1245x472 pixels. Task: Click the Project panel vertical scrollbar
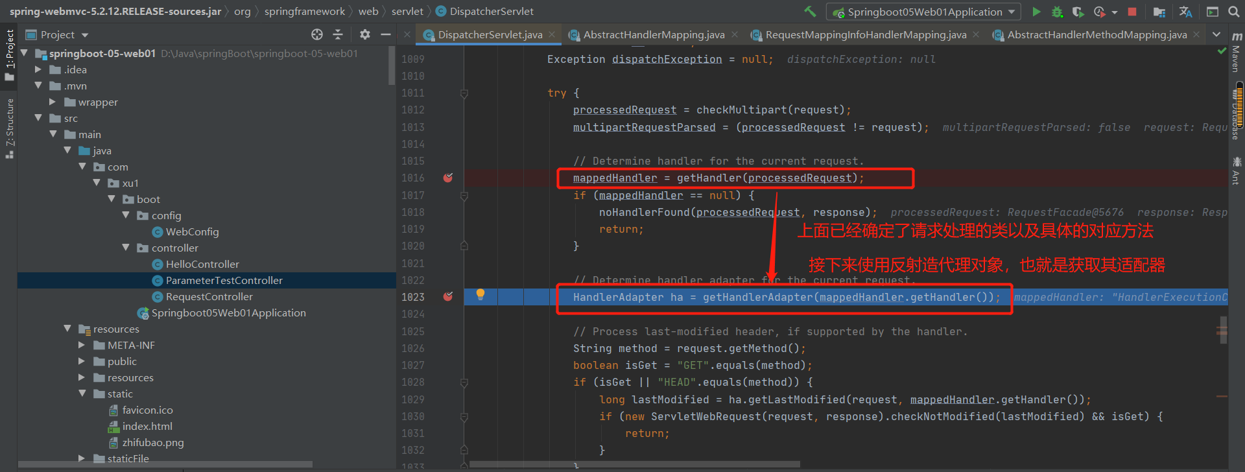click(392, 66)
